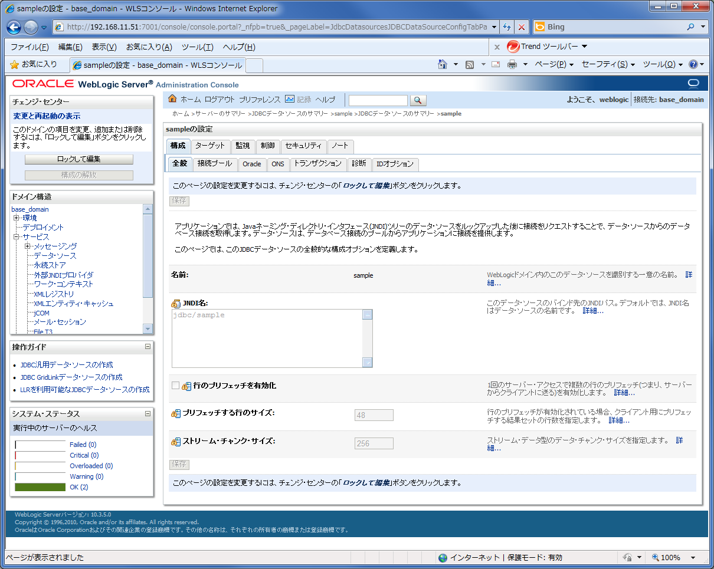The image size is (714, 569).
Task: Click the IE Home page icon
Action: point(443,64)
